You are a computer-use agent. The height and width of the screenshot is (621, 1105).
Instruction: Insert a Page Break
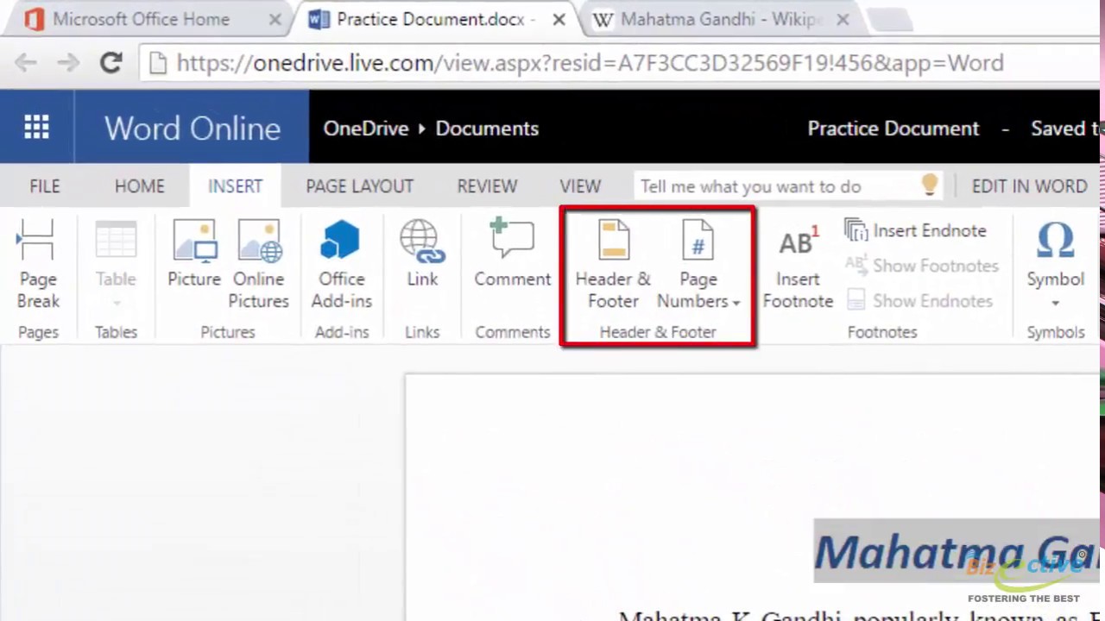[x=38, y=264]
